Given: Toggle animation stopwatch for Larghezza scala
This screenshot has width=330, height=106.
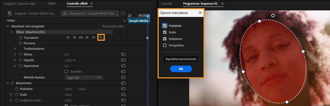Looking at the screenshot, I should point(16,100).
